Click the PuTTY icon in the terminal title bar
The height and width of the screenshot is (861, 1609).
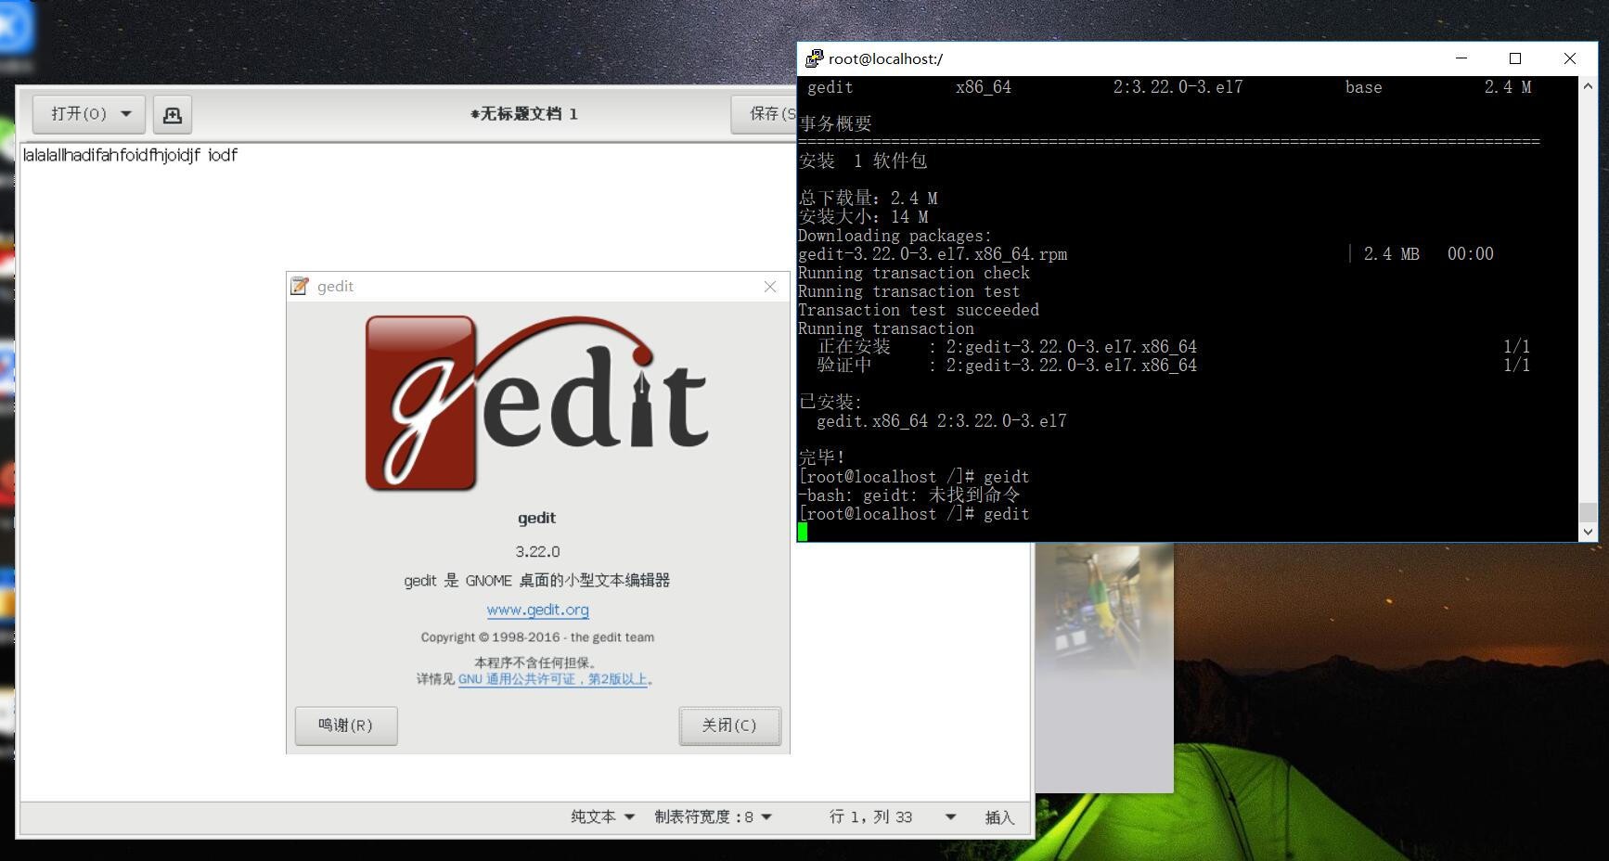(814, 58)
